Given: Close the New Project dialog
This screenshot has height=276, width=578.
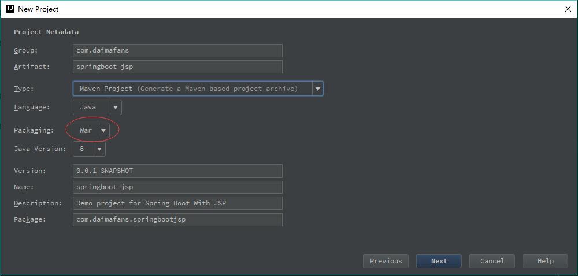Looking at the screenshot, I should (568, 9).
